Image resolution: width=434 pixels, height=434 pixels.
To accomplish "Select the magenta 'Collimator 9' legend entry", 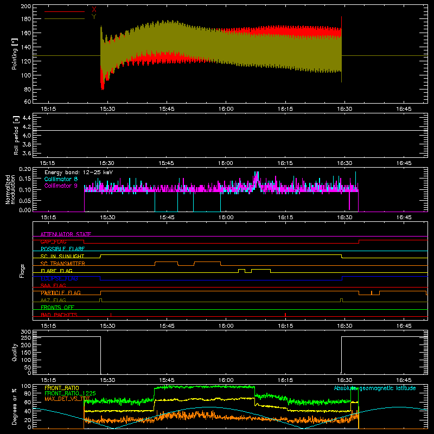I will click(x=61, y=186).
